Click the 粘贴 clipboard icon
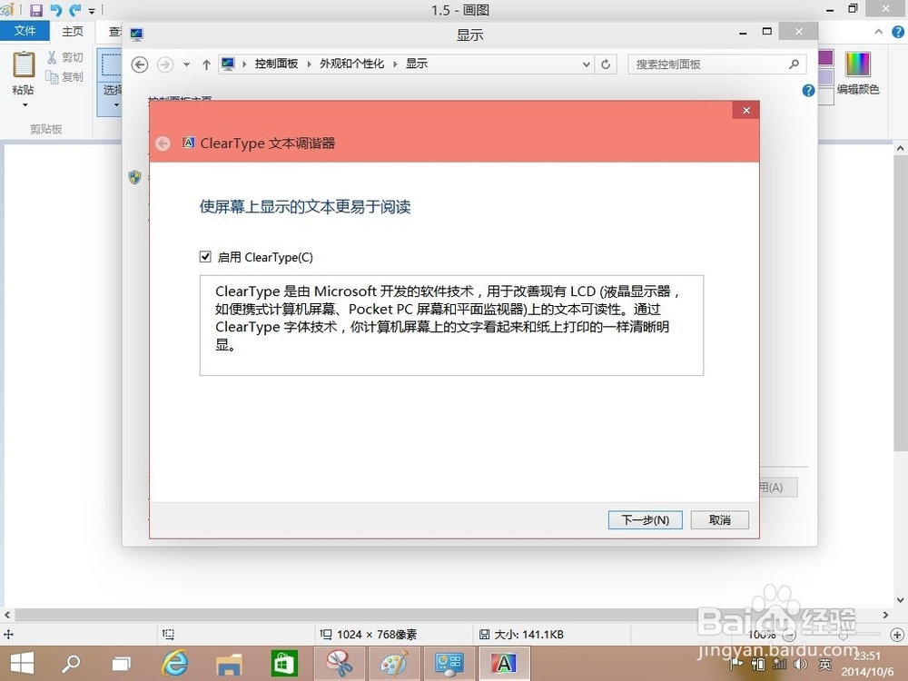Image resolution: width=908 pixels, height=681 pixels. (24, 64)
